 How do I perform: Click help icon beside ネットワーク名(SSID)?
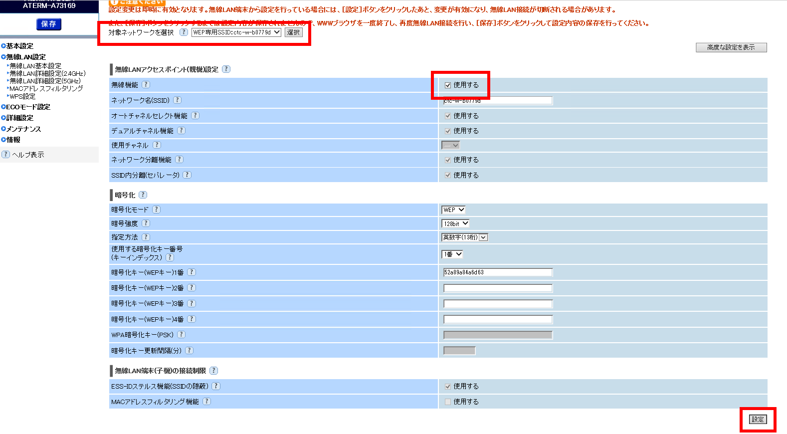click(x=177, y=100)
